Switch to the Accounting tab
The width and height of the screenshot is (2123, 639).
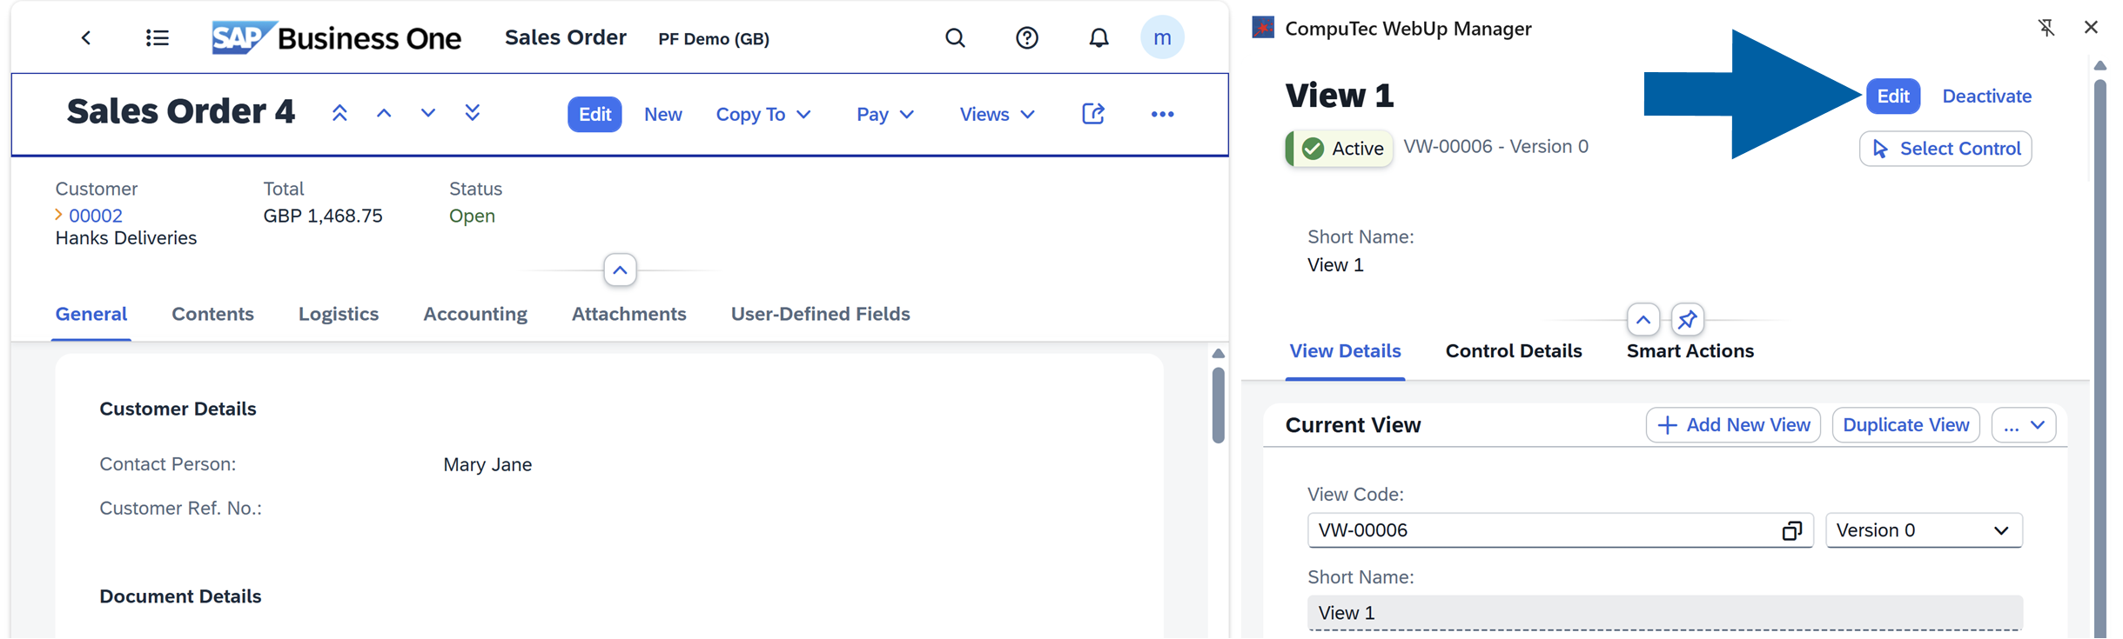(x=475, y=314)
